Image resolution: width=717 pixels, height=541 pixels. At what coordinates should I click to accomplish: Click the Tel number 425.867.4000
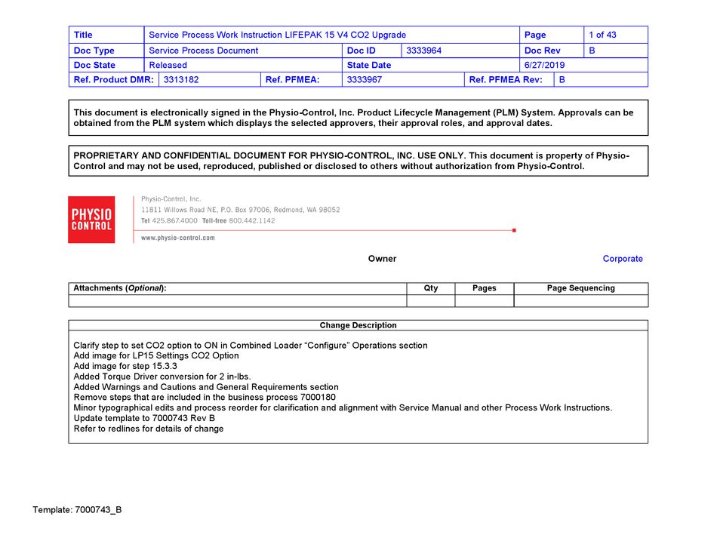click(174, 221)
